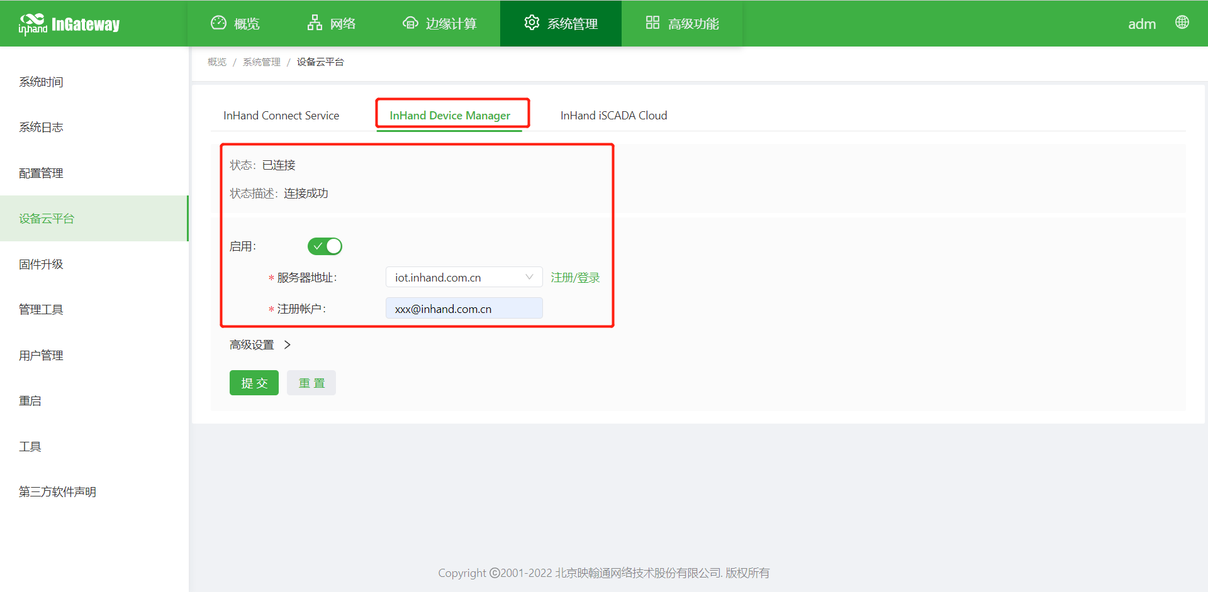Open 重启 in the sidebar

[x=94, y=401]
